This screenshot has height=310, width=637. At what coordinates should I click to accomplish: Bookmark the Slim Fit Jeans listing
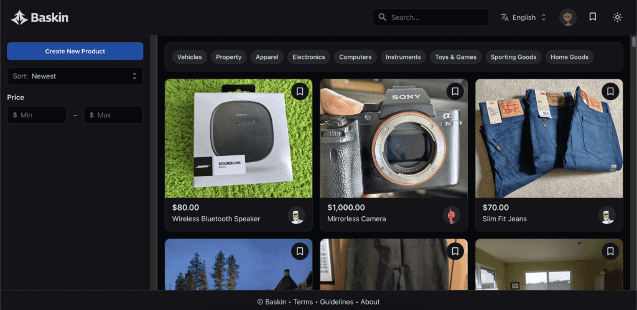[x=610, y=91]
